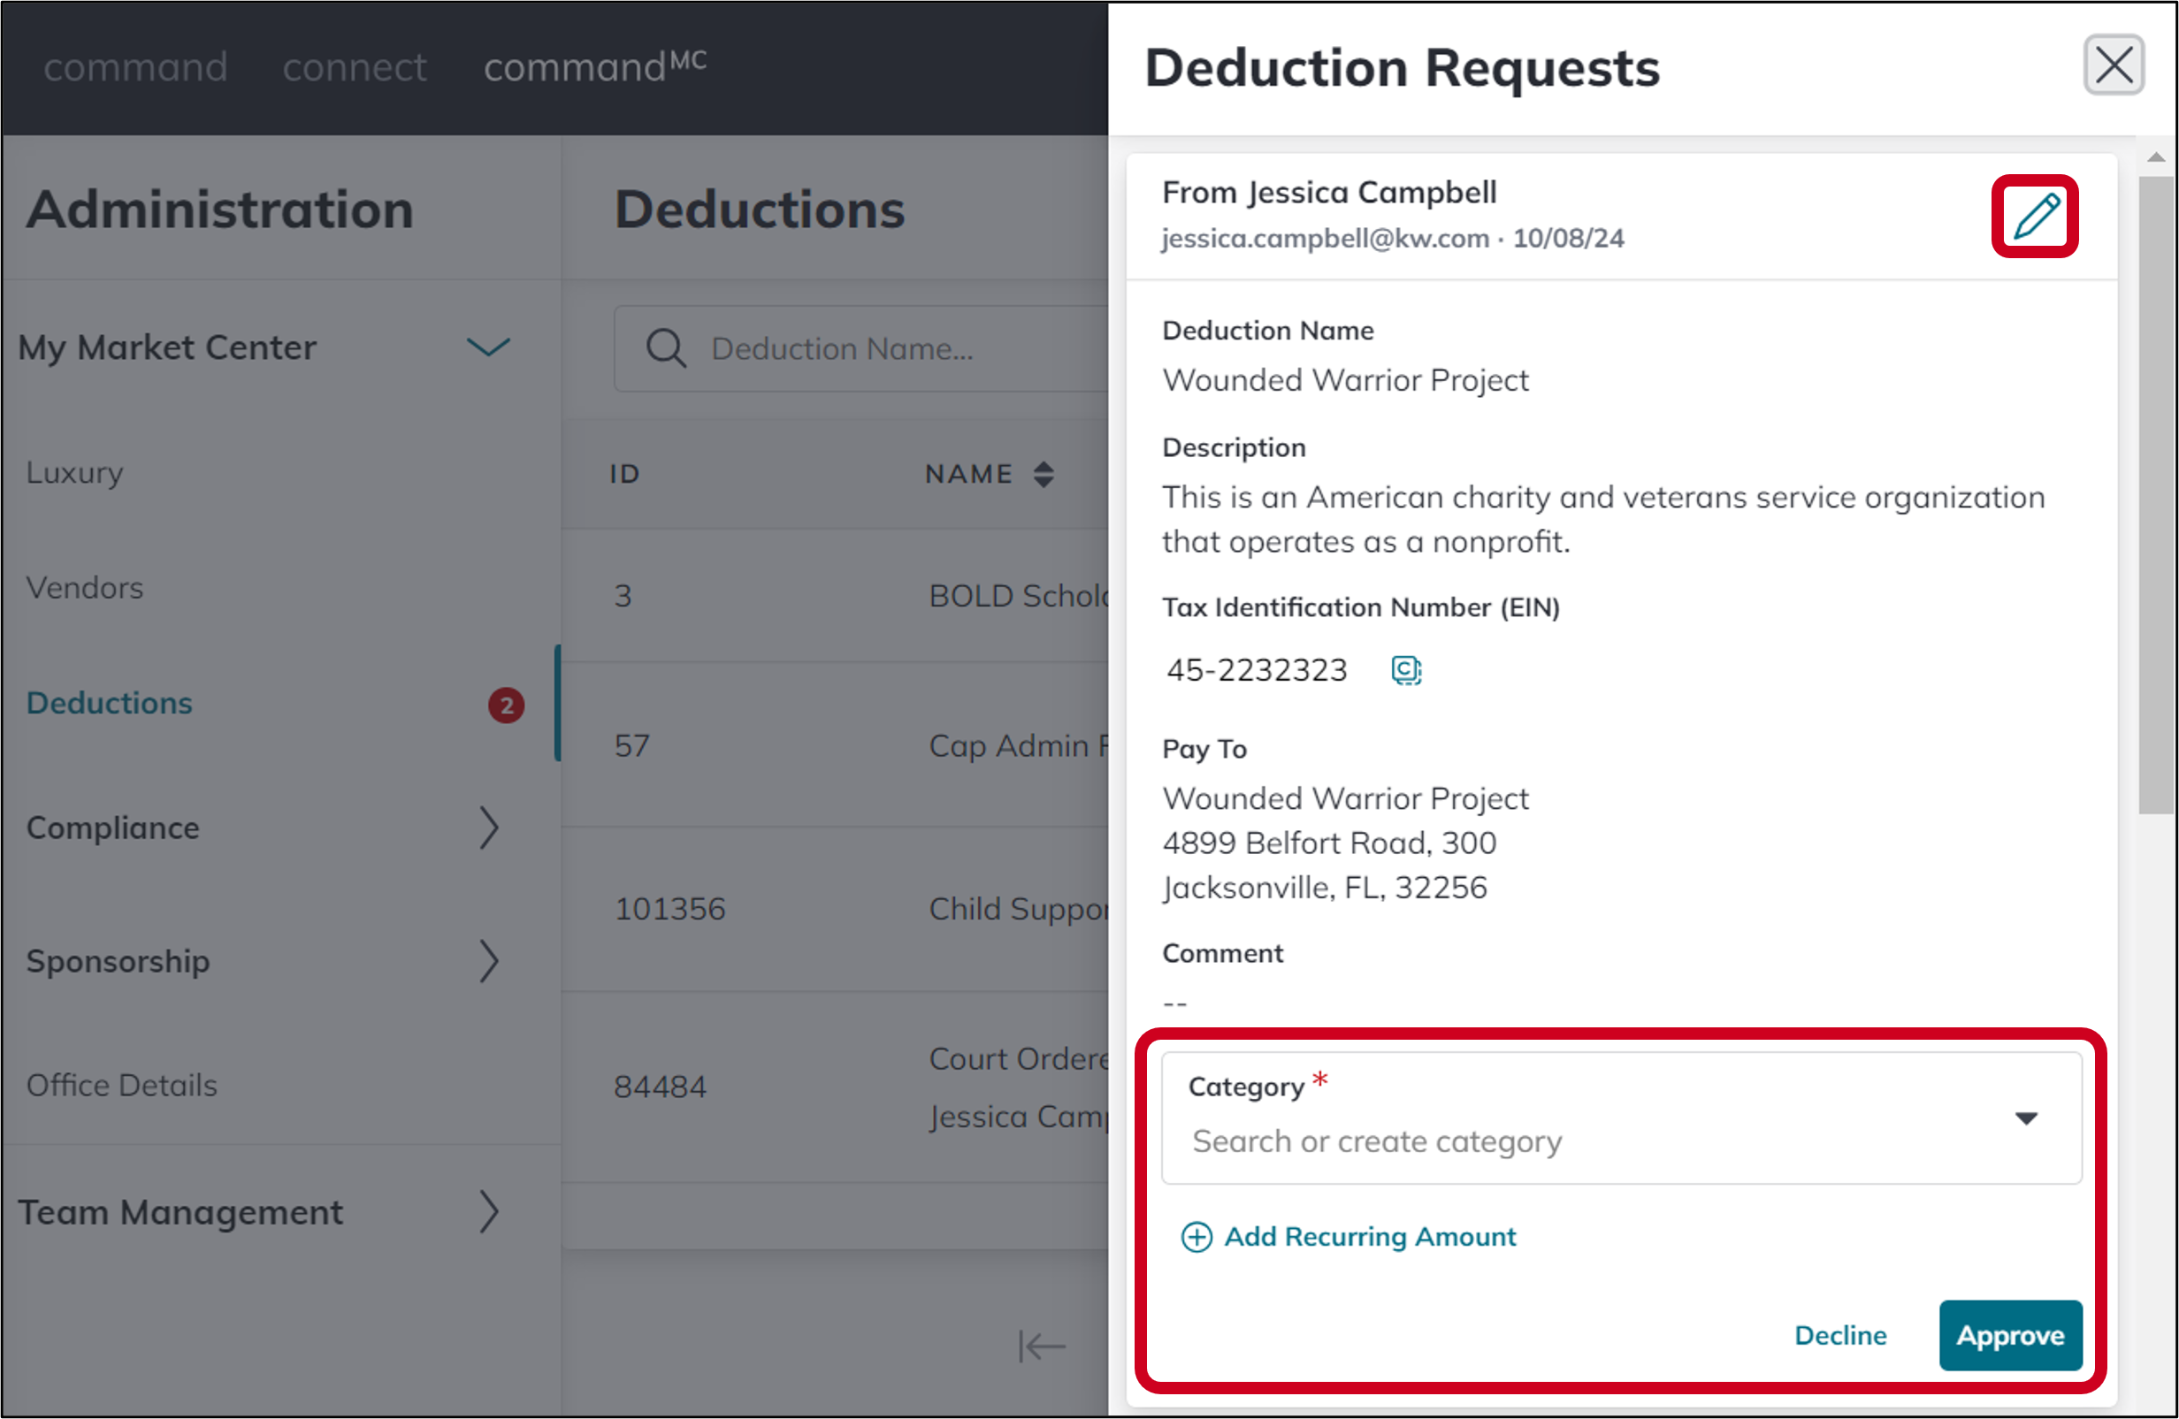Expand the Compliance section
The height and width of the screenshot is (1419, 2179).
click(x=492, y=828)
